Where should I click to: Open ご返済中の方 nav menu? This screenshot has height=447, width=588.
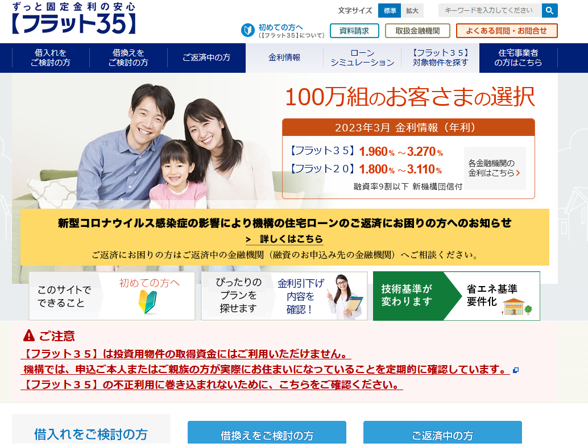coord(206,58)
